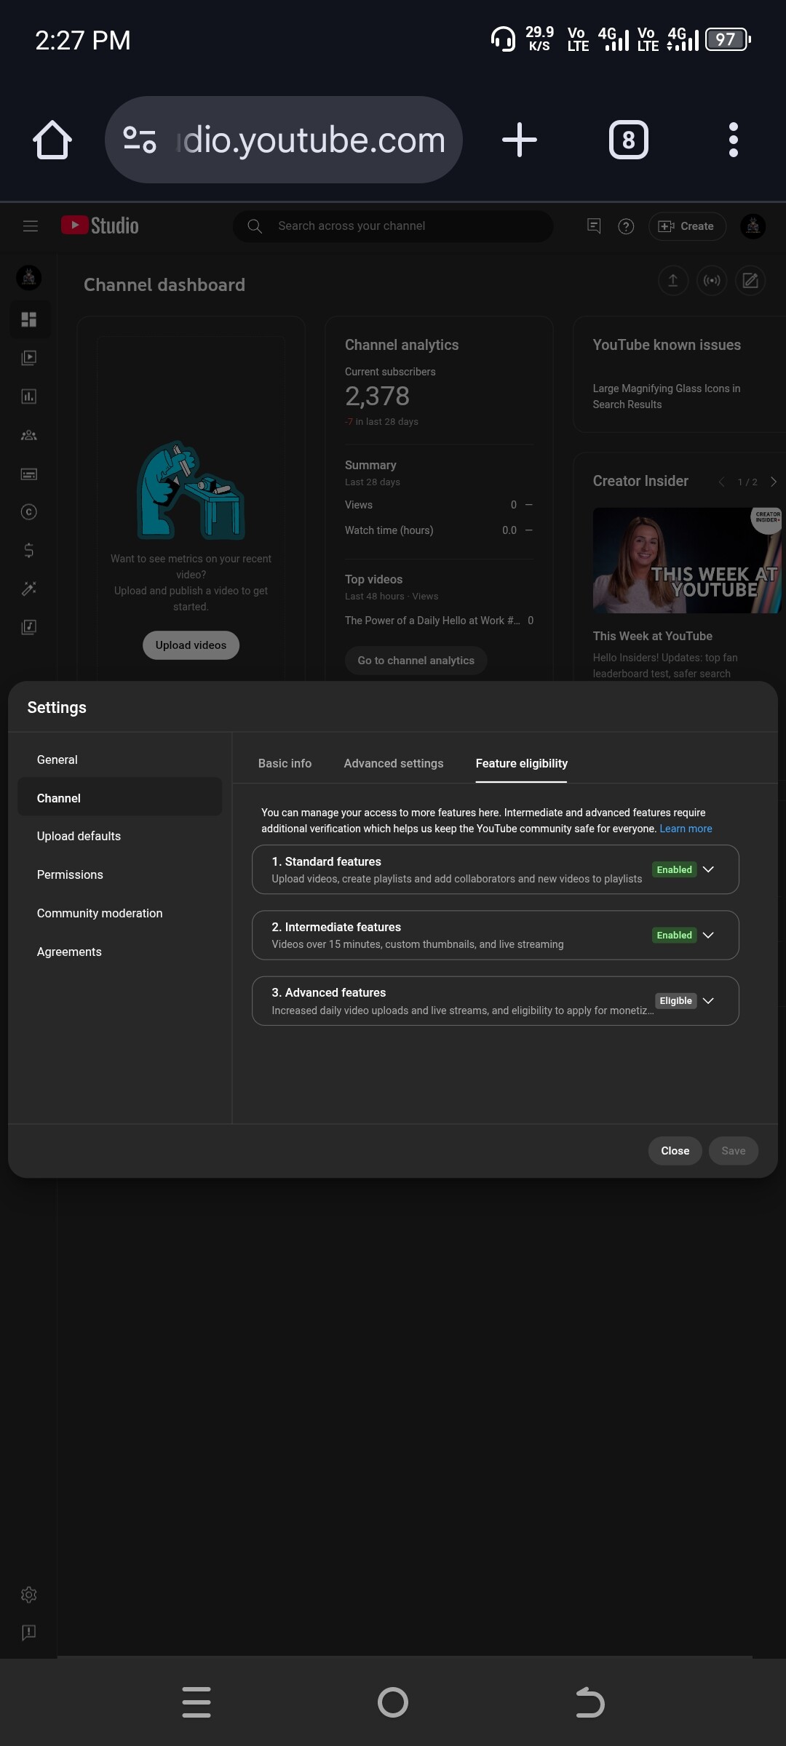Click the 2,378 subscriber count

[377, 396]
